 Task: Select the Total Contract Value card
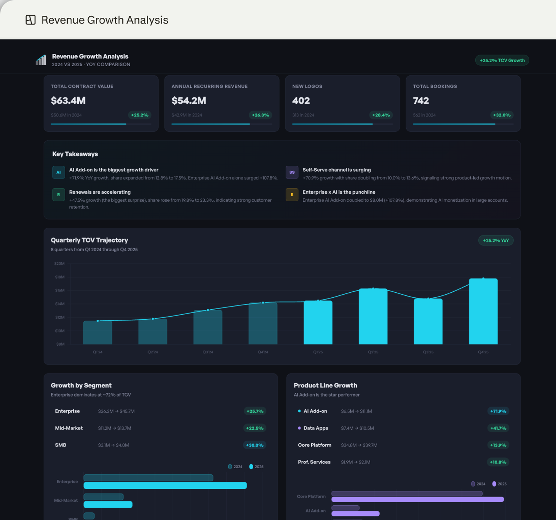click(x=101, y=104)
